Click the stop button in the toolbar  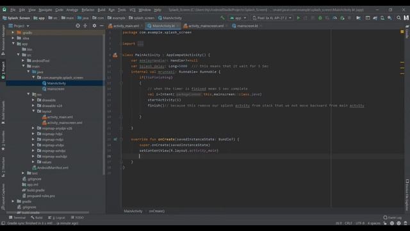pyautogui.click(x=349, y=18)
